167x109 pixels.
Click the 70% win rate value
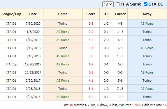coord(138,105)
